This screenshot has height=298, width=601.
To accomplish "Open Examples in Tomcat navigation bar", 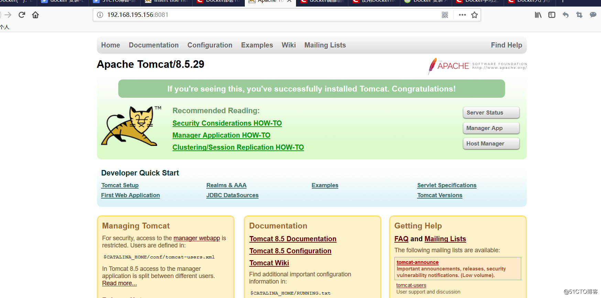I will point(257,45).
